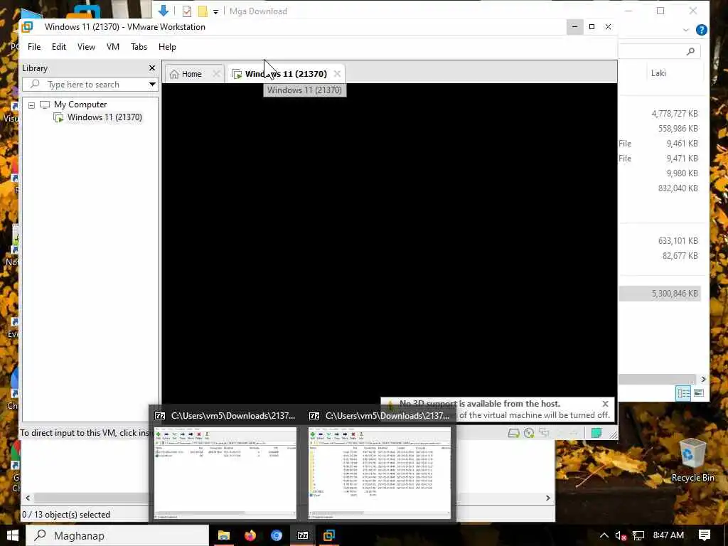Open the clock showing 8:47 AM
The image size is (728, 546).
(x=668, y=535)
